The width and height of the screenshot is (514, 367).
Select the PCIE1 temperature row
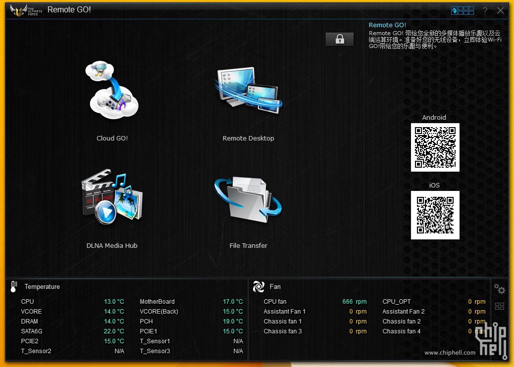click(192, 331)
